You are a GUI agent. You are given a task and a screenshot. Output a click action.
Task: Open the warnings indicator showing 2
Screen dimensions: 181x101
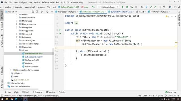tap(167, 16)
